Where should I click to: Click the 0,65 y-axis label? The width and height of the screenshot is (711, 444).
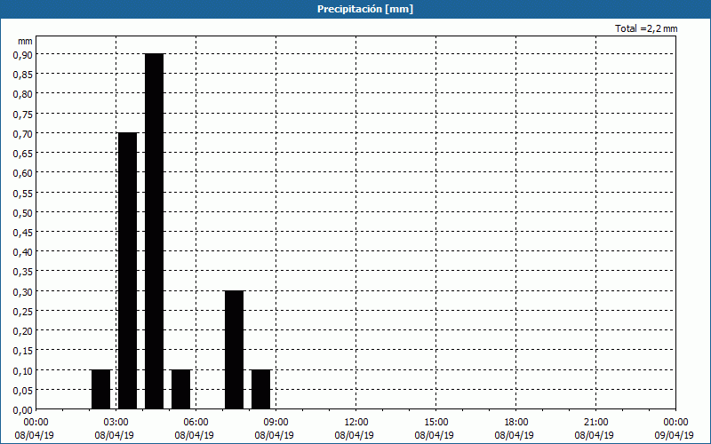(x=23, y=153)
